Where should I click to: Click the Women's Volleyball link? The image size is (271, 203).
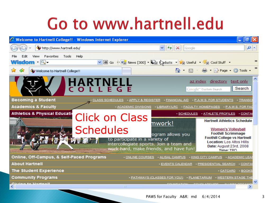pos(228,129)
